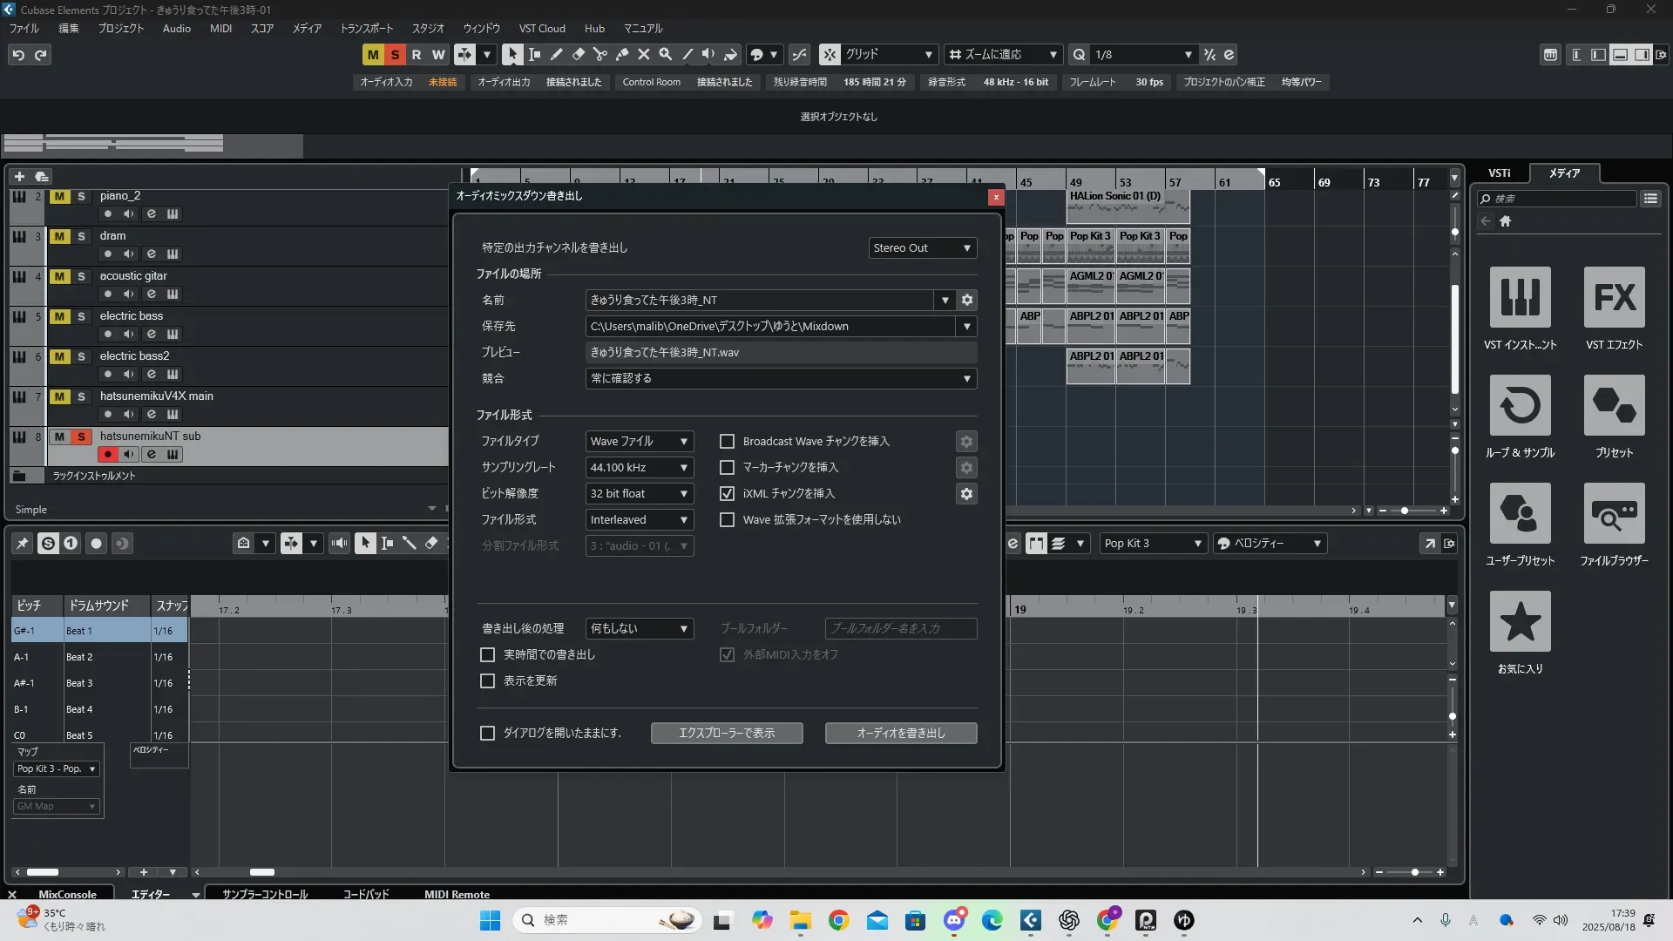The image size is (1673, 941).
Task: Uncheck the iXML chunk insertion checkbox
Action: [x=727, y=494]
